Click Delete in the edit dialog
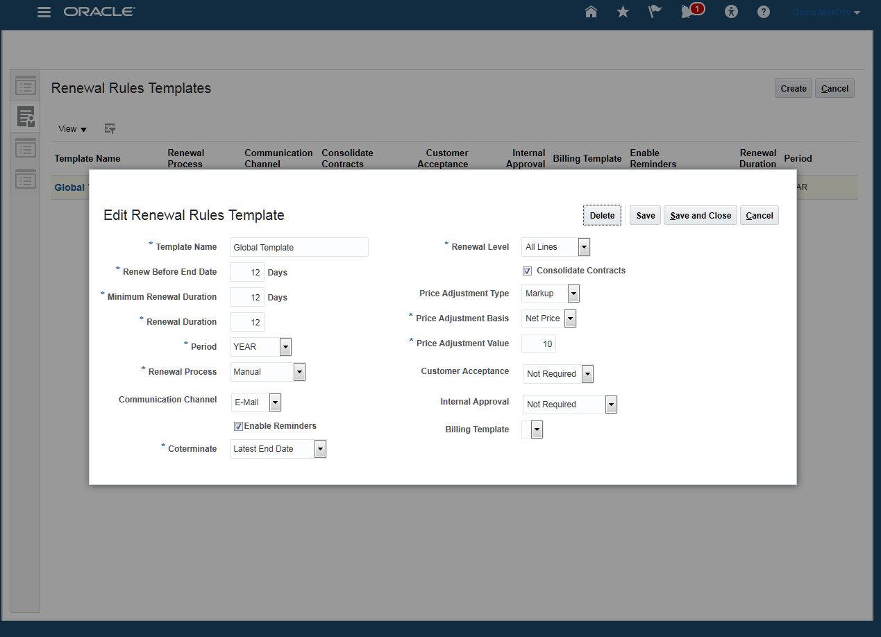This screenshot has width=881, height=637. (602, 216)
